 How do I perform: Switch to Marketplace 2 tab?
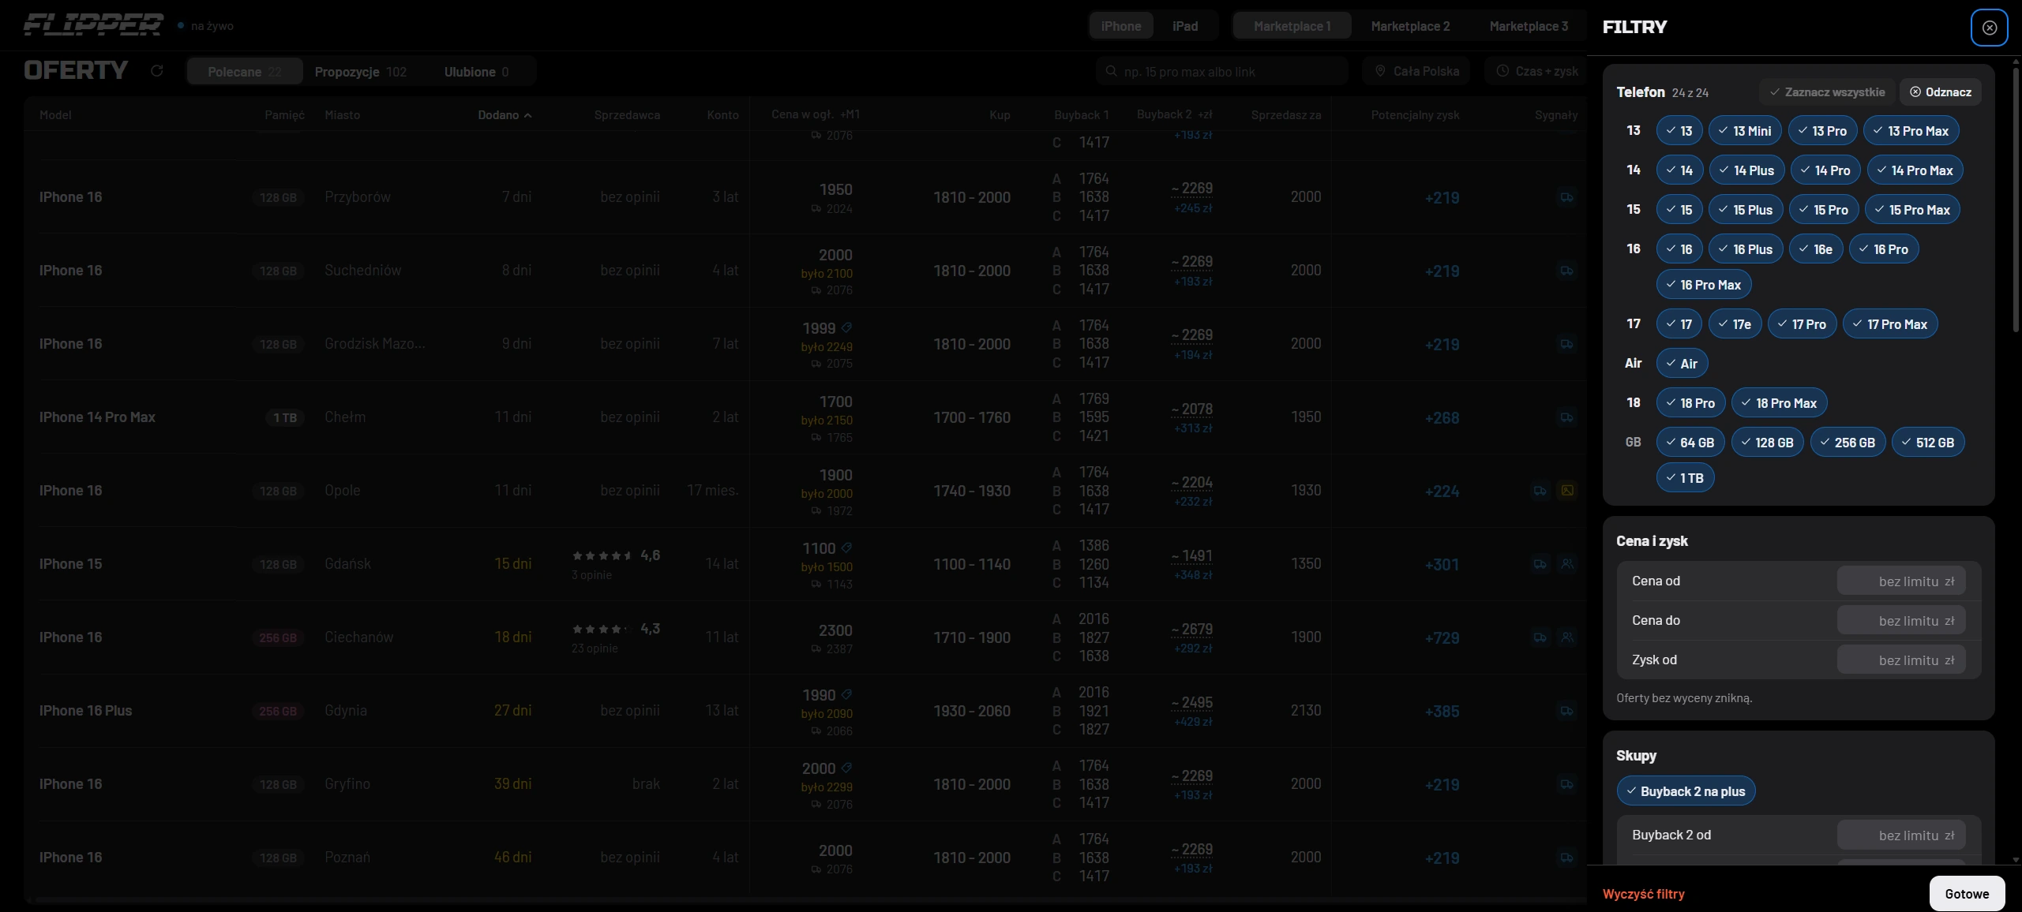[1410, 26]
